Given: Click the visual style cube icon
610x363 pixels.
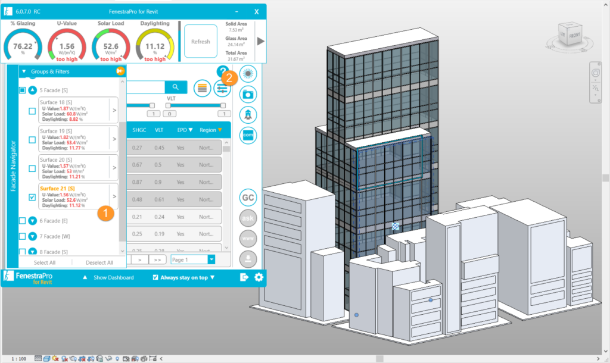Looking at the screenshot, I should [46, 358].
